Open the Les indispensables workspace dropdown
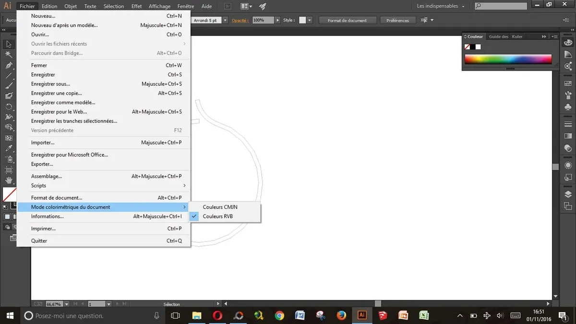Image resolution: width=576 pixels, height=324 pixels. [441, 6]
